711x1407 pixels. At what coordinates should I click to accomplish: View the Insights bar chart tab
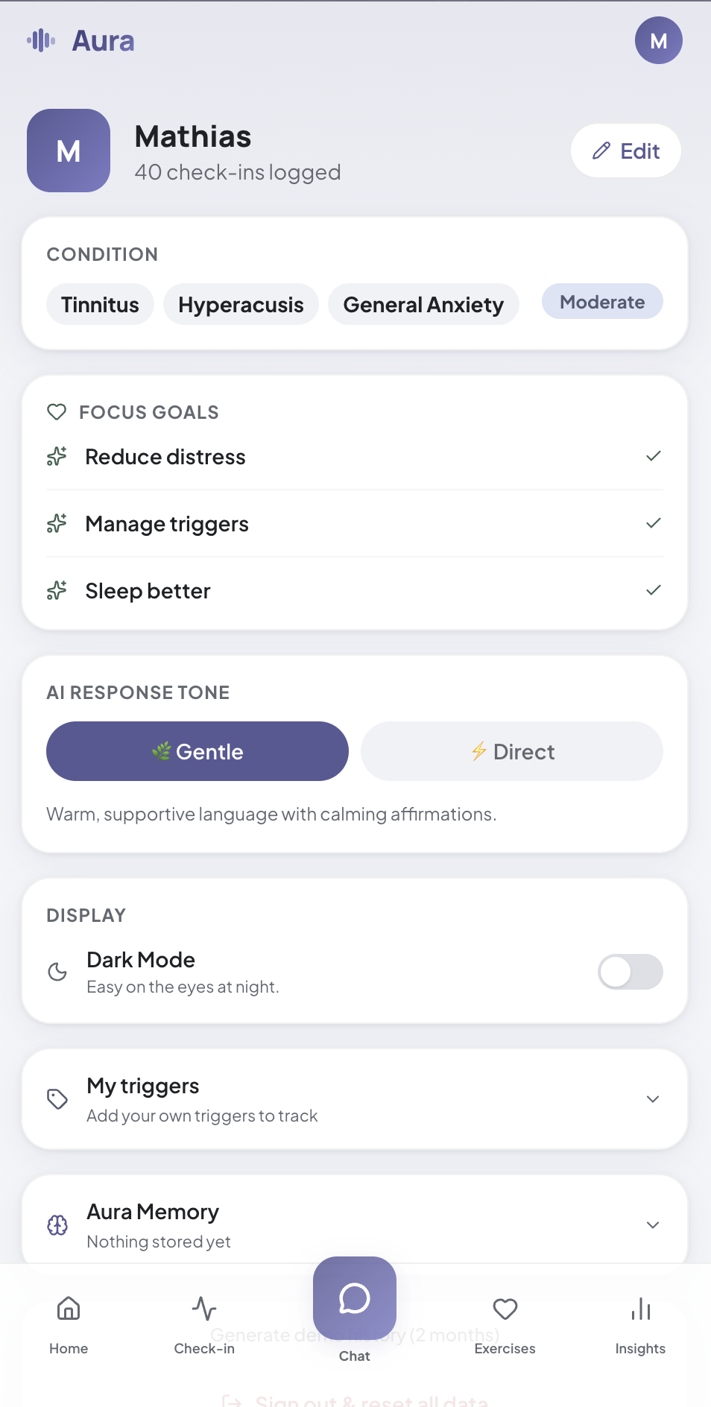point(640,1309)
